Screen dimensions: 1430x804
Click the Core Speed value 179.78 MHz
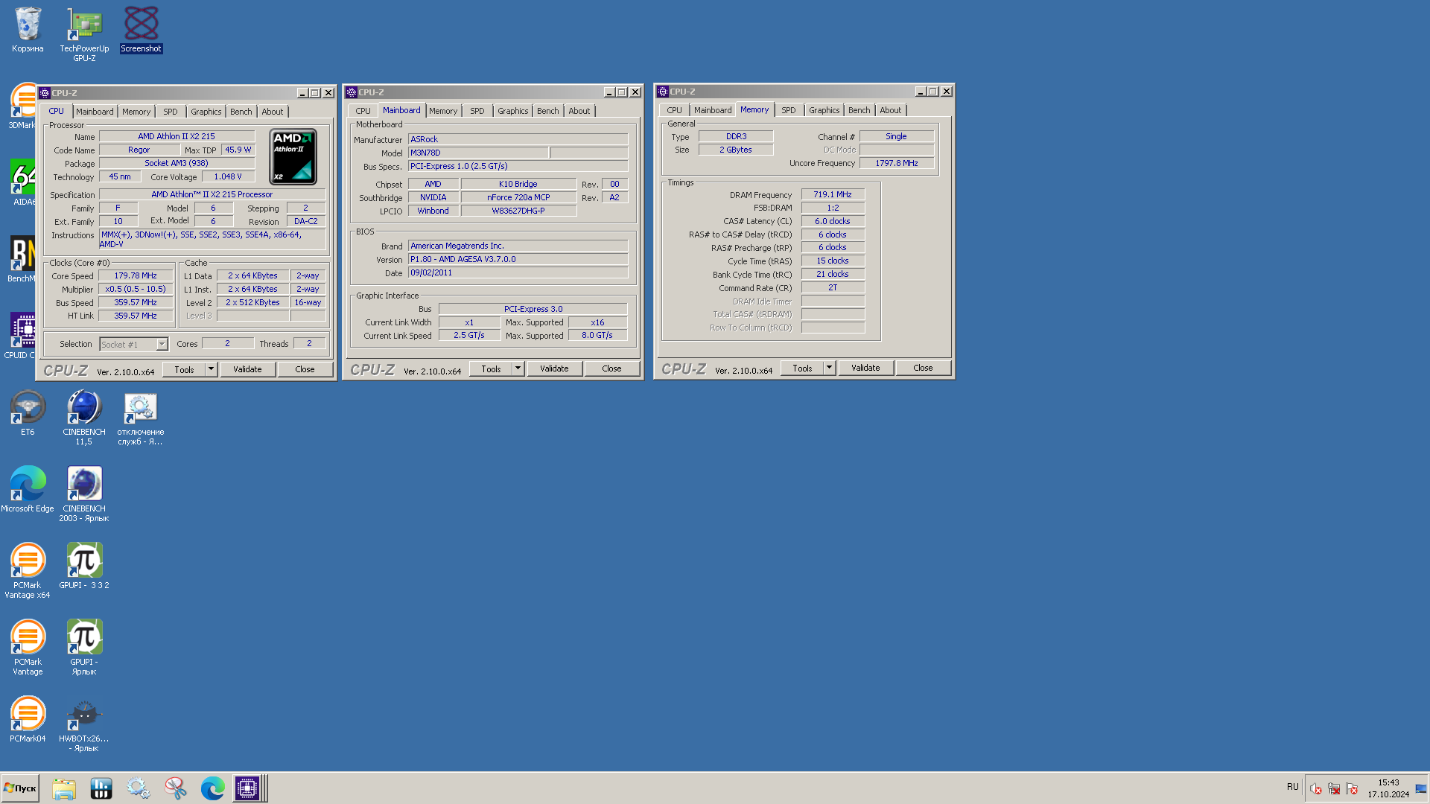click(136, 275)
